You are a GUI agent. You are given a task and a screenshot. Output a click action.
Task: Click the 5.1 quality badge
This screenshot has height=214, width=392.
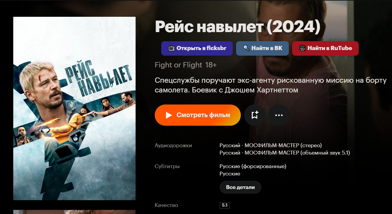[x=225, y=205]
